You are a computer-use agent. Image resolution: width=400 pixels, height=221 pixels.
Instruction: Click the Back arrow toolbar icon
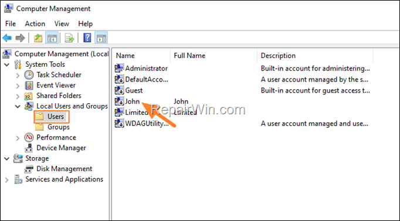tap(7, 38)
